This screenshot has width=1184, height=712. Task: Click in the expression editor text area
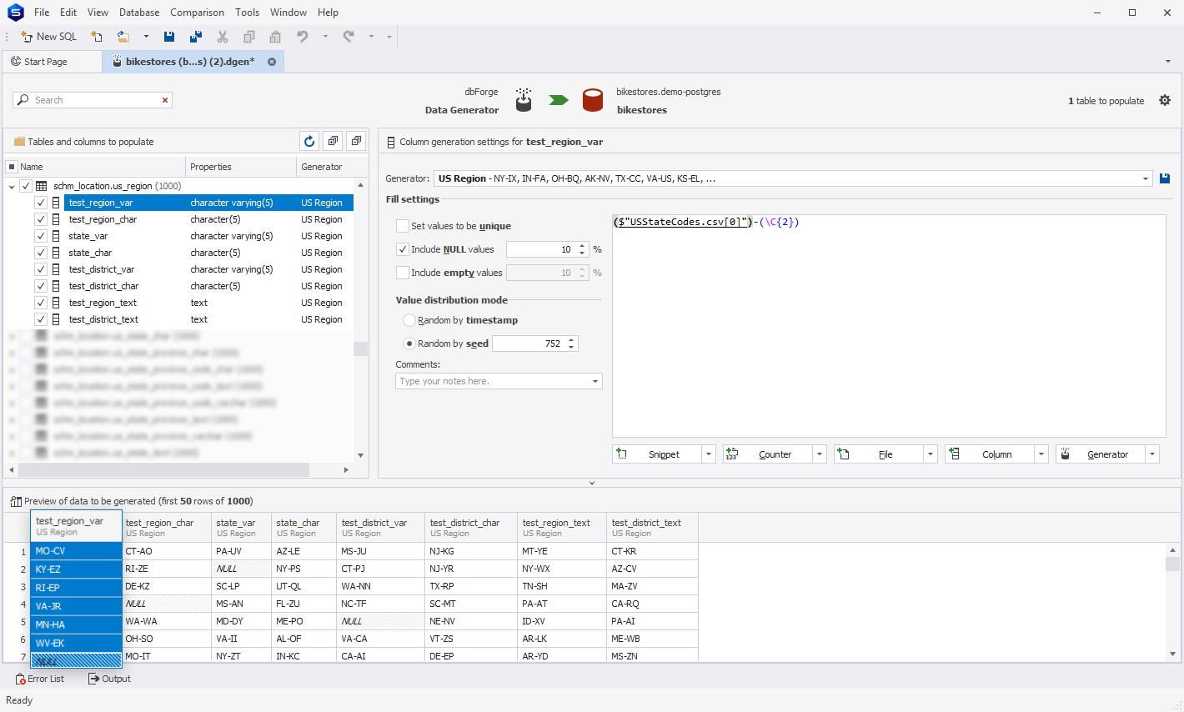889,326
